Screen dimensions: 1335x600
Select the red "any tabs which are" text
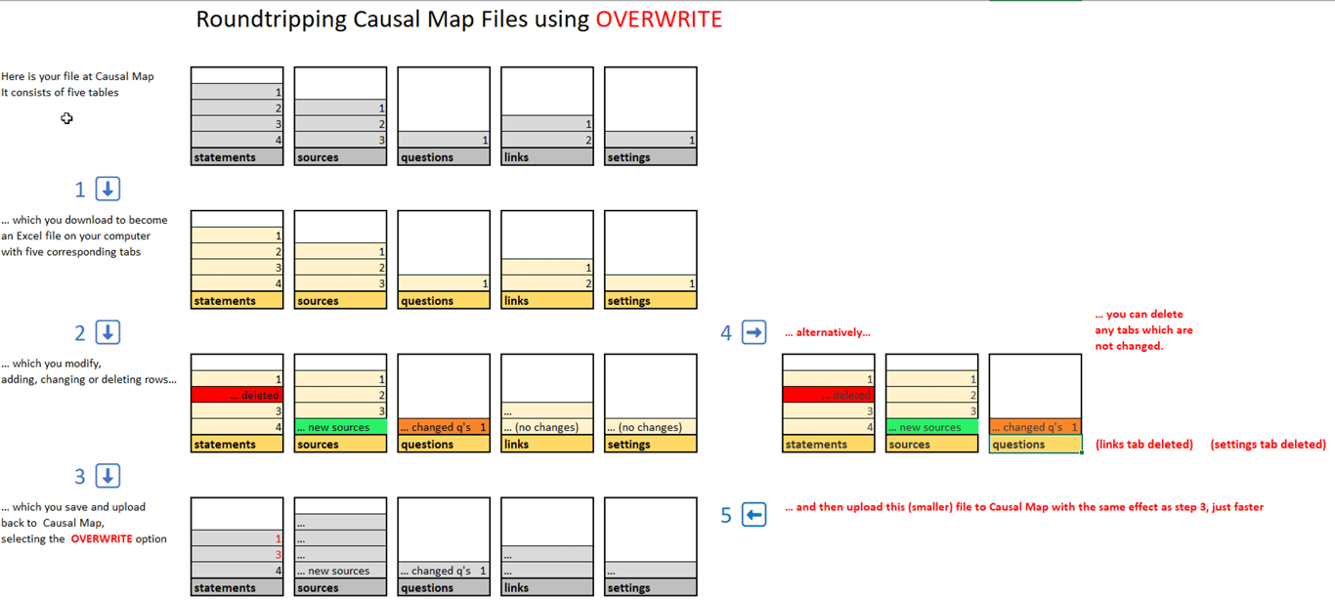[x=1143, y=330]
